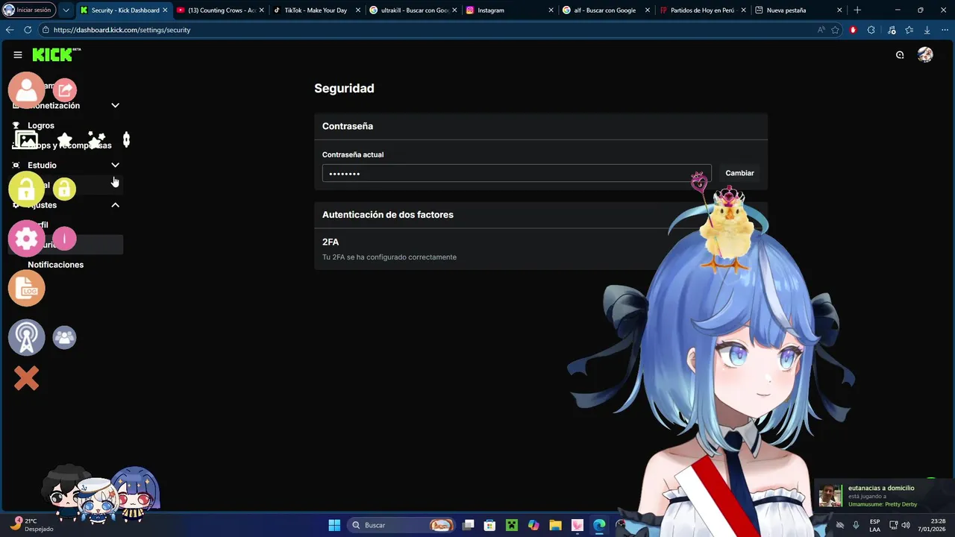Open the Kick support chat icon
955x537 pixels.
point(900,54)
